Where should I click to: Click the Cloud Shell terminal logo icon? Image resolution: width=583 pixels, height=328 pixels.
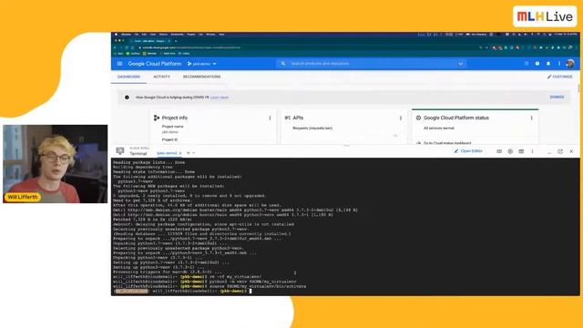[119, 151]
